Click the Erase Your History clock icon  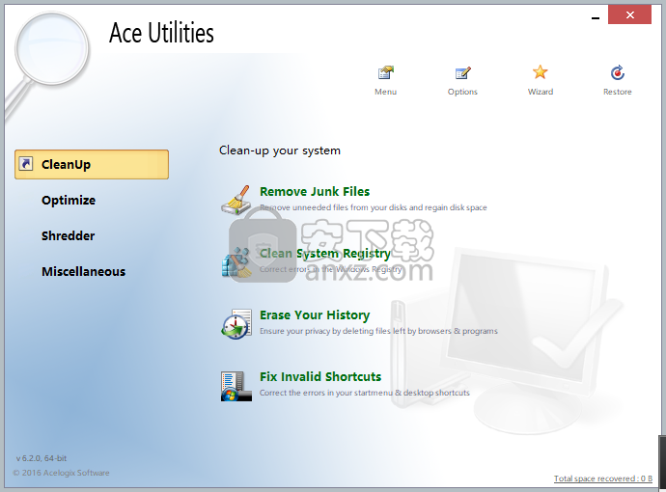(x=236, y=323)
